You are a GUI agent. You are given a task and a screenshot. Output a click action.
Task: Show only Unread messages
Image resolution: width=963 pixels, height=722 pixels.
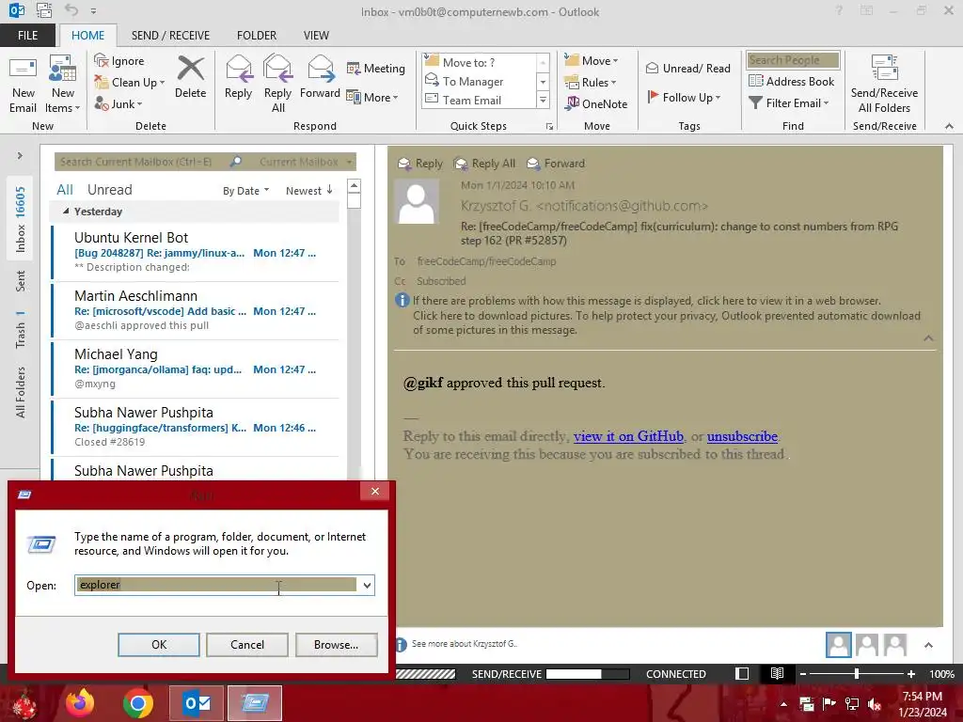(x=109, y=190)
